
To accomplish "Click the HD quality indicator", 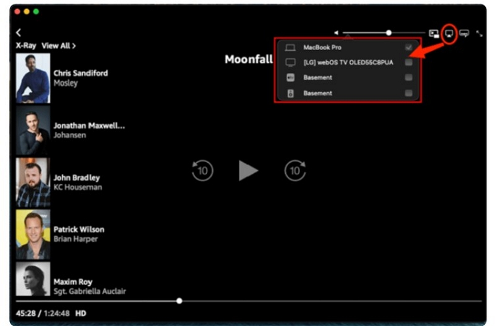I will tap(80, 314).
